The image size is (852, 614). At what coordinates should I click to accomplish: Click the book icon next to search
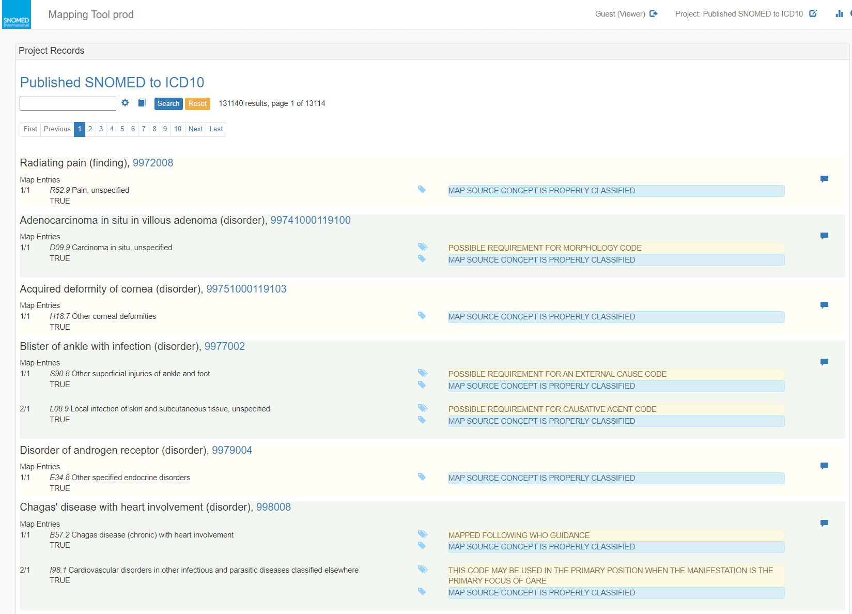coord(142,103)
